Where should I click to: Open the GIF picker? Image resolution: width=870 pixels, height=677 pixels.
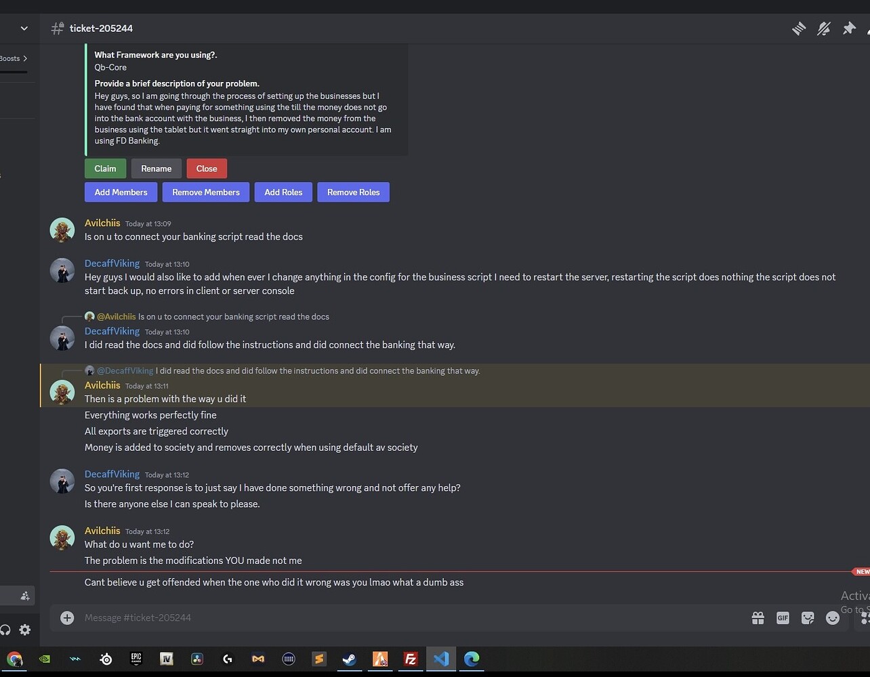click(x=783, y=617)
